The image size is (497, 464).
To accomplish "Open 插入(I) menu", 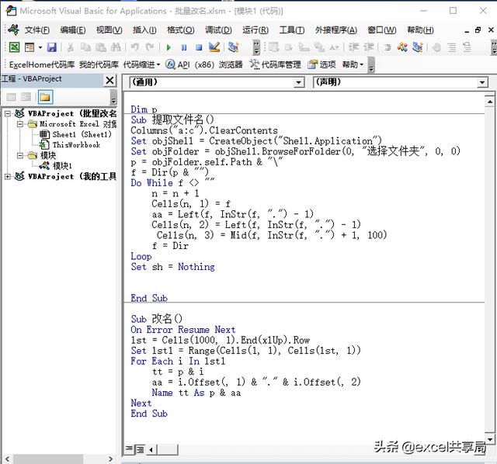I will point(144,30).
